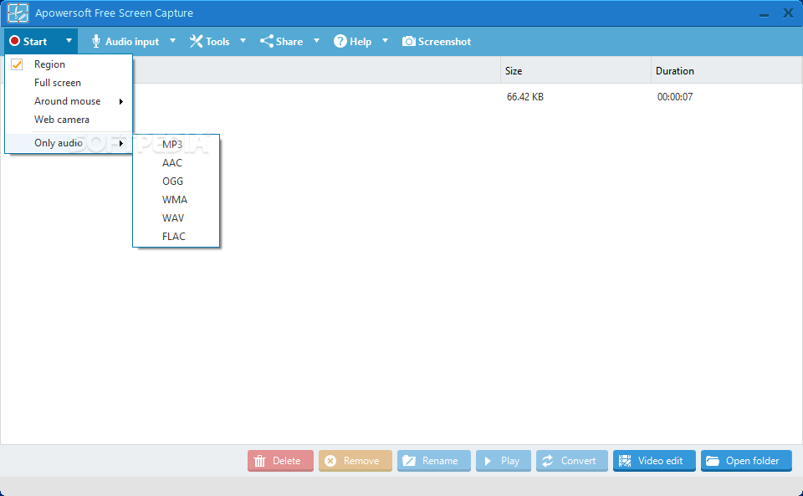This screenshot has height=496, width=803.
Task: Sort by the Size column header
Action: point(575,70)
